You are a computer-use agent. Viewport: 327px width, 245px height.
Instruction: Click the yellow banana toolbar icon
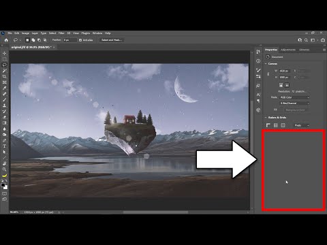click(4, 176)
